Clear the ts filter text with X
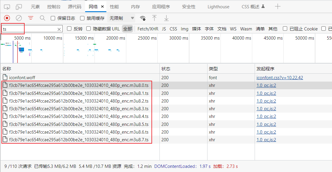Image resolution: width=332 pixels, height=172 pixels. click(59, 29)
